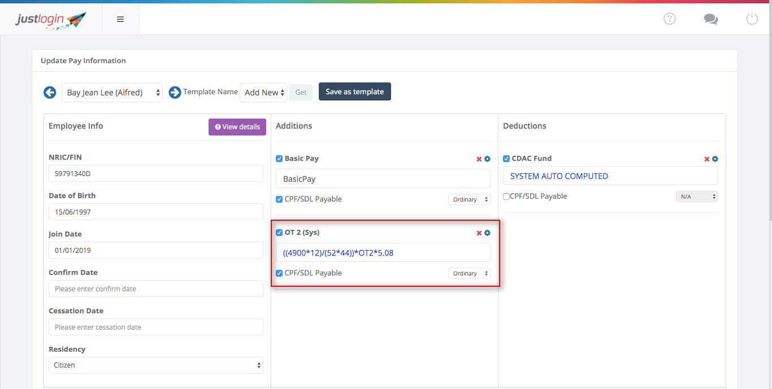Click the View details button
Viewport: 772px width, 389px height.
(237, 127)
